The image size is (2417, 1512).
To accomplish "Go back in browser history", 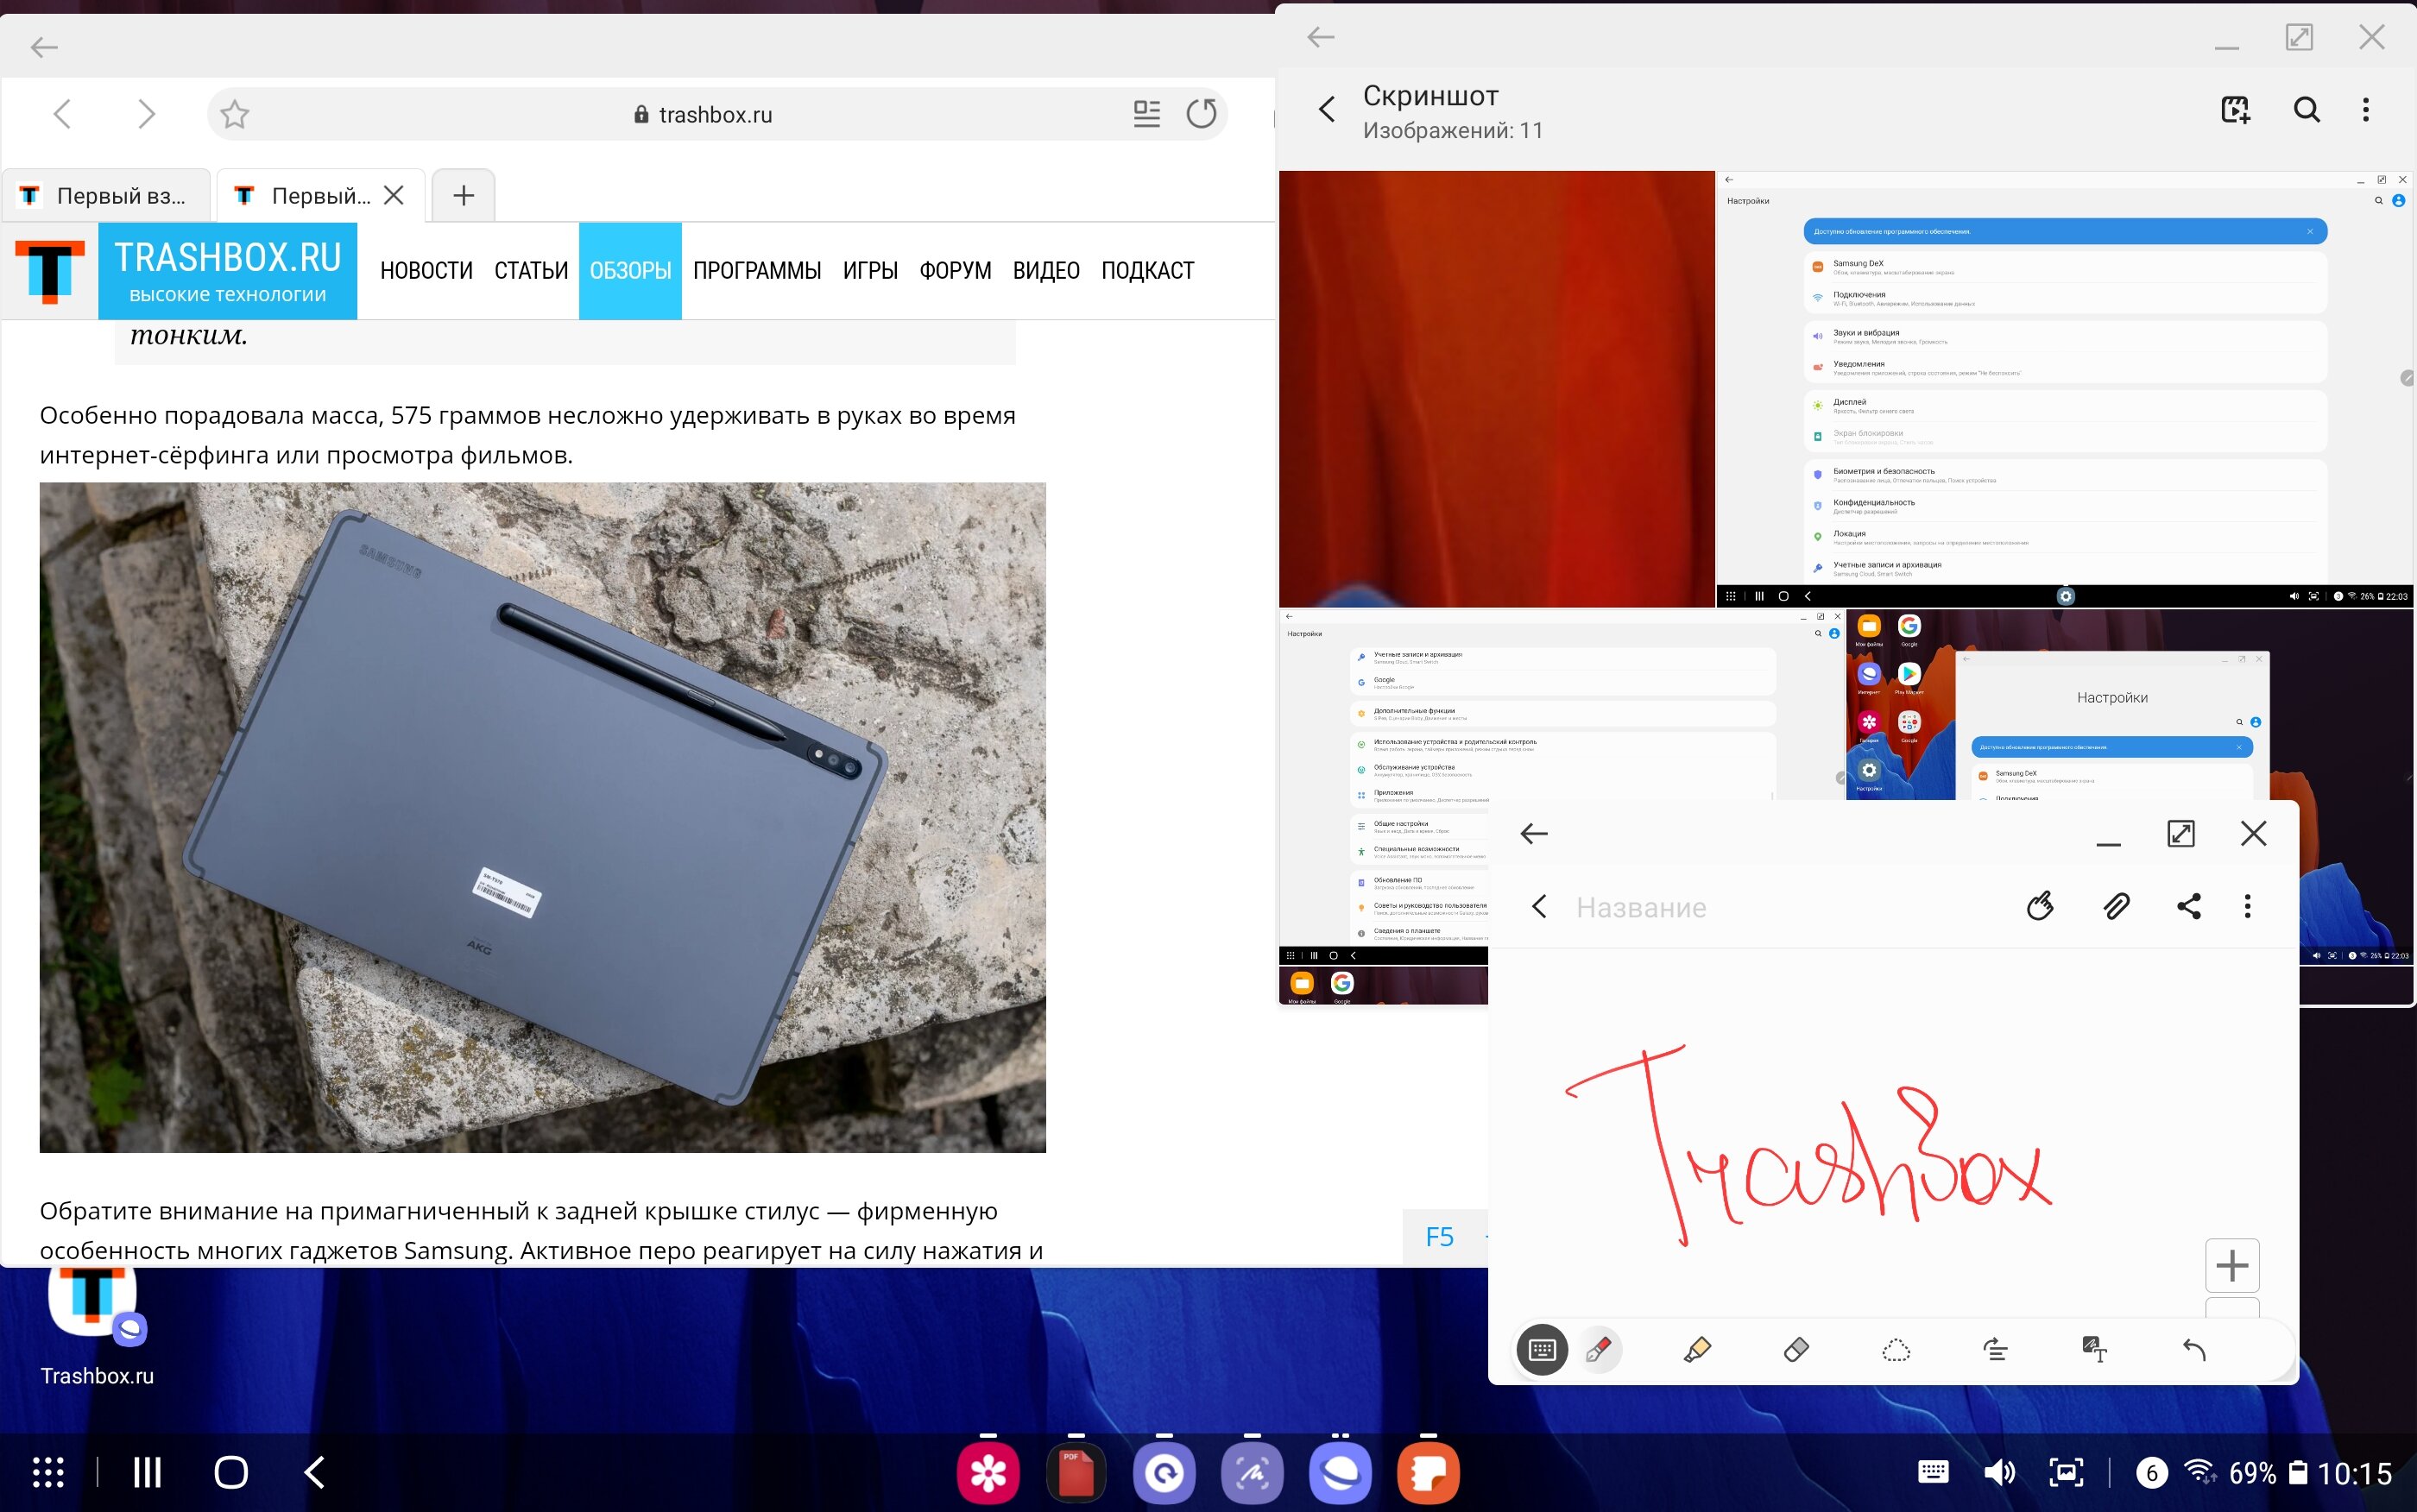I will [62, 114].
